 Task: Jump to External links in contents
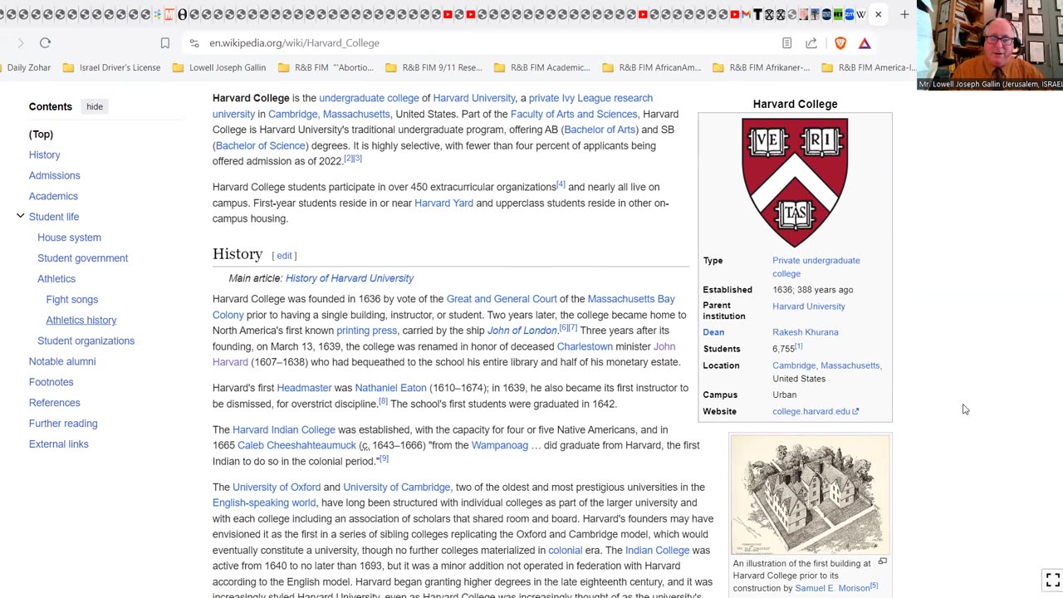[x=59, y=444]
